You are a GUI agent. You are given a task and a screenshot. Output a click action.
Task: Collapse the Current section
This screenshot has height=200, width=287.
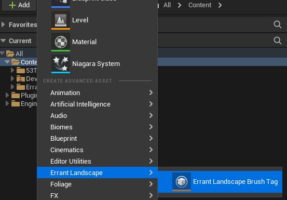3,41
